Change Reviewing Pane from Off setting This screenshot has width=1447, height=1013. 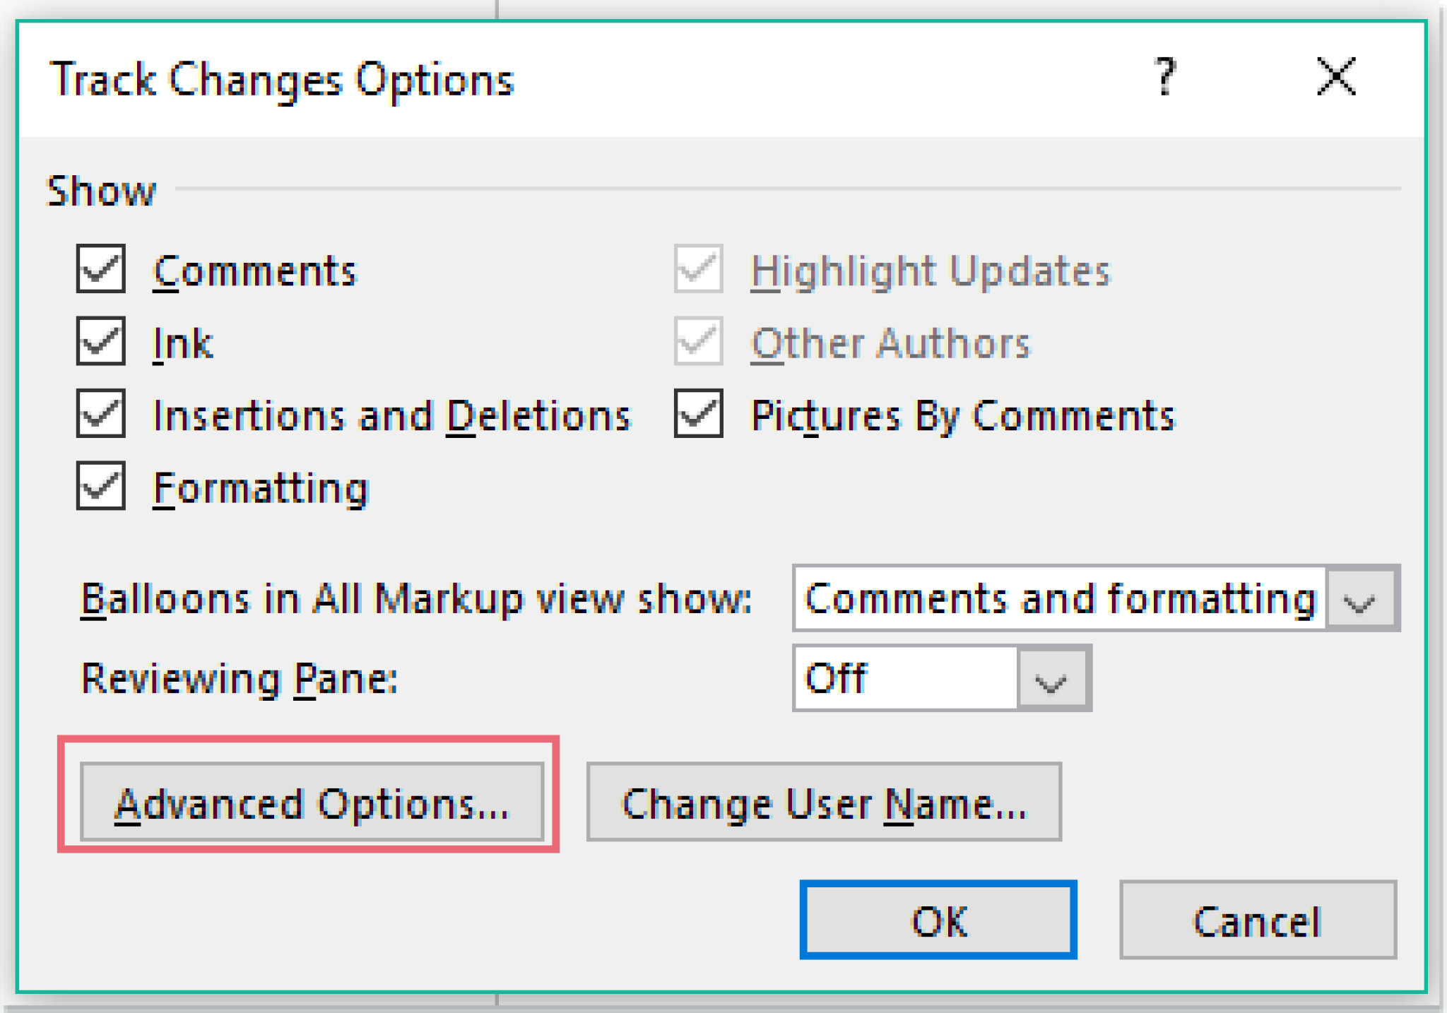click(x=1053, y=680)
